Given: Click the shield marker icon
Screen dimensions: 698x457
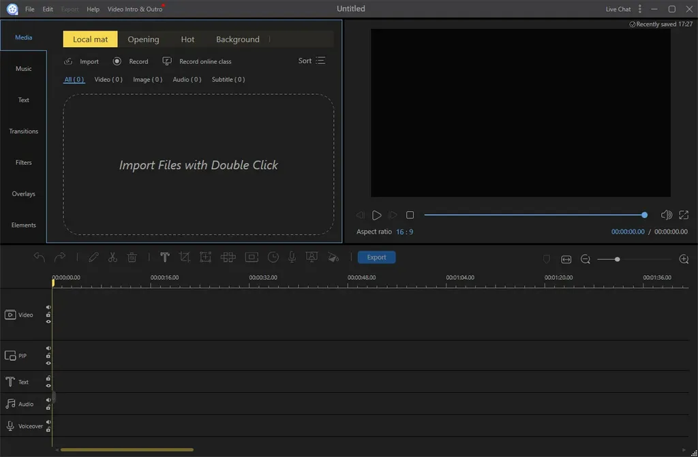Looking at the screenshot, I should [547, 259].
